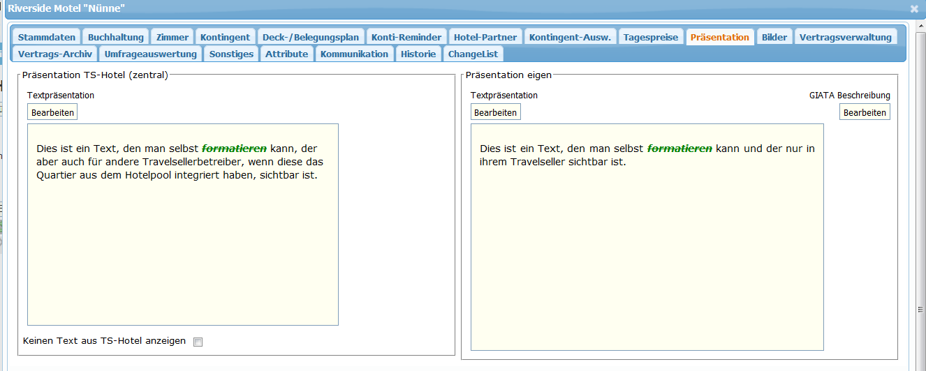Click Bearbeiten under GIATA Beschreibung
926x371 pixels.
tap(865, 112)
